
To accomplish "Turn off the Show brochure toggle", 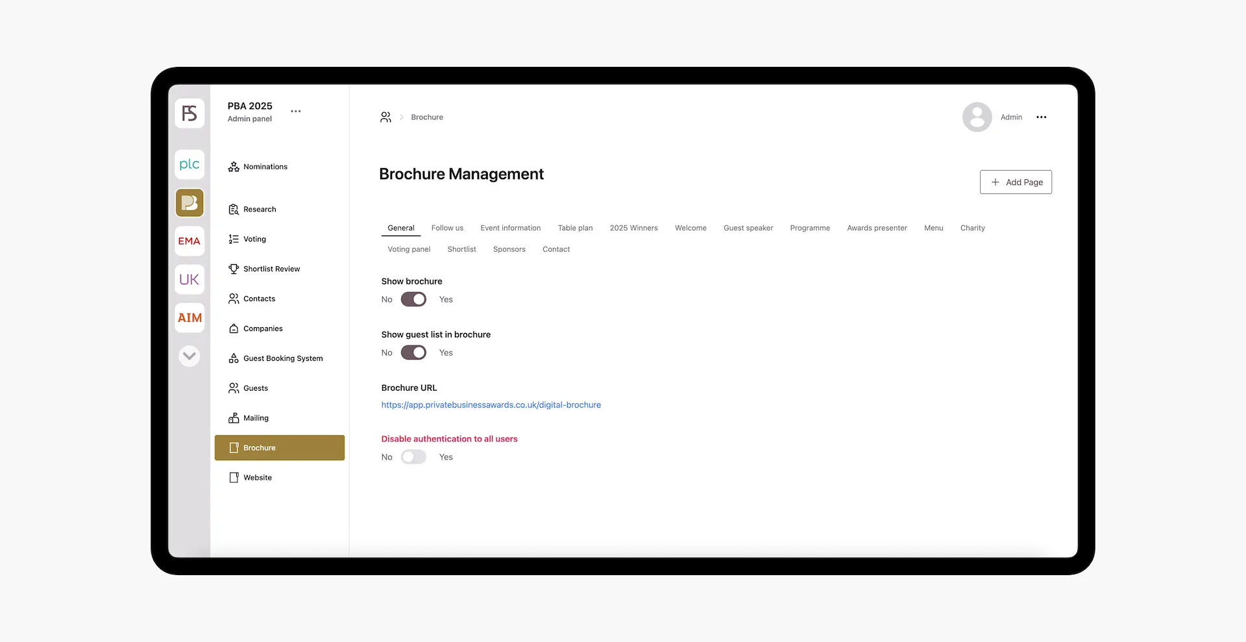I will coord(413,299).
